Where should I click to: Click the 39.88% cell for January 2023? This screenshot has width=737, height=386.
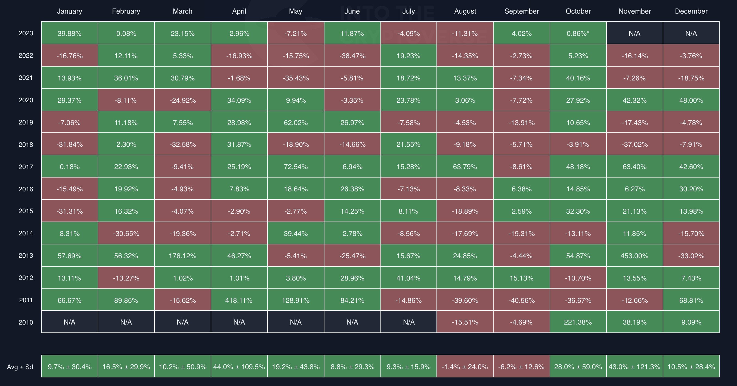pos(70,33)
